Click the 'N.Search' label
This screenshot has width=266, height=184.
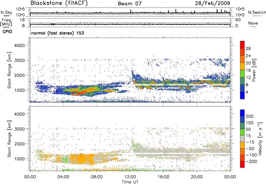pos(257,12)
